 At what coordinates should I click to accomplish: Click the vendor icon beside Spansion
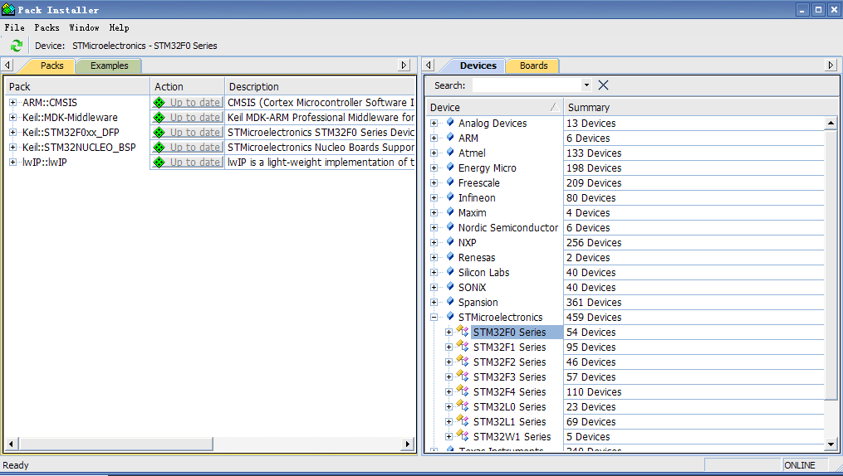pos(450,302)
